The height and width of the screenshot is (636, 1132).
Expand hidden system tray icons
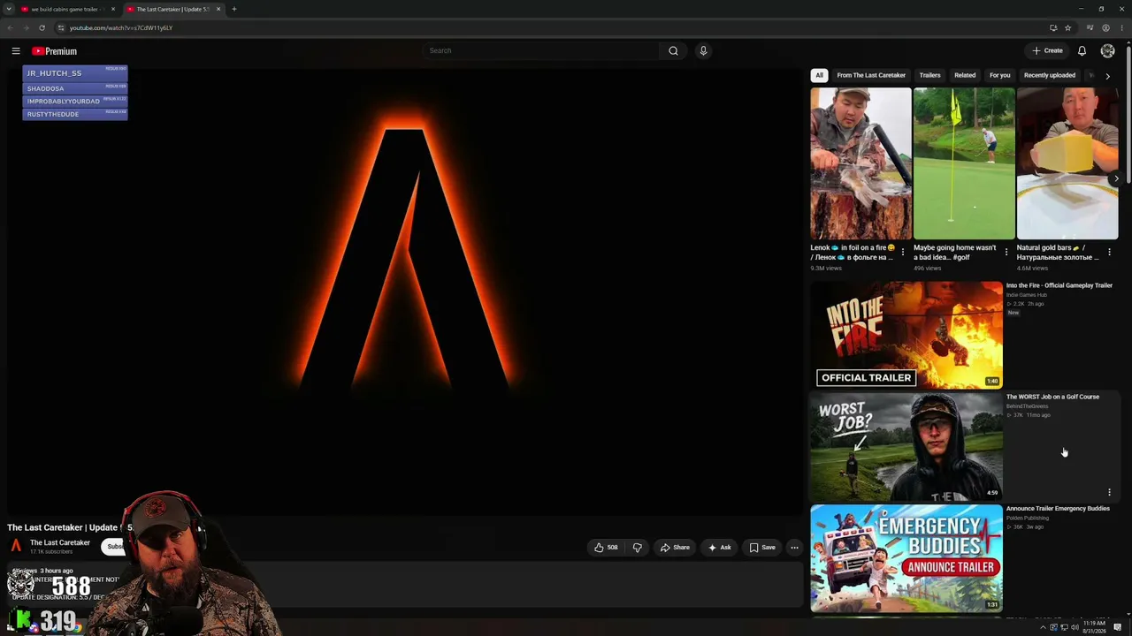click(1042, 627)
